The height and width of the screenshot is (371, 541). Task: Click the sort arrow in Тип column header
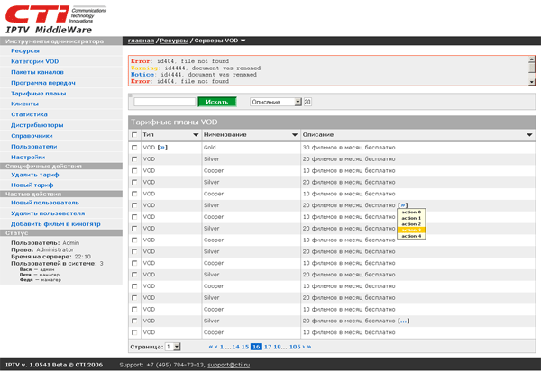click(196, 135)
